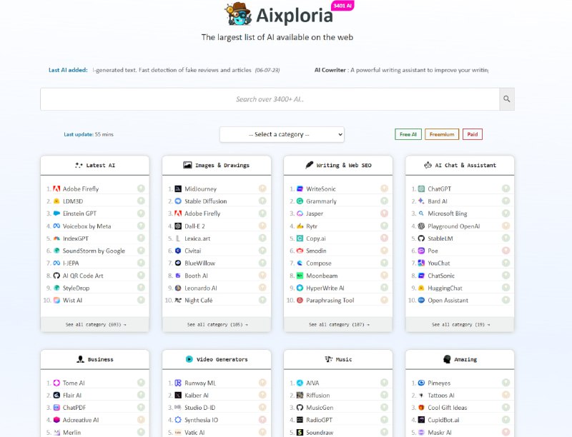Click the StableLM GitHub icon
The height and width of the screenshot is (437, 572).
pos(421,238)
